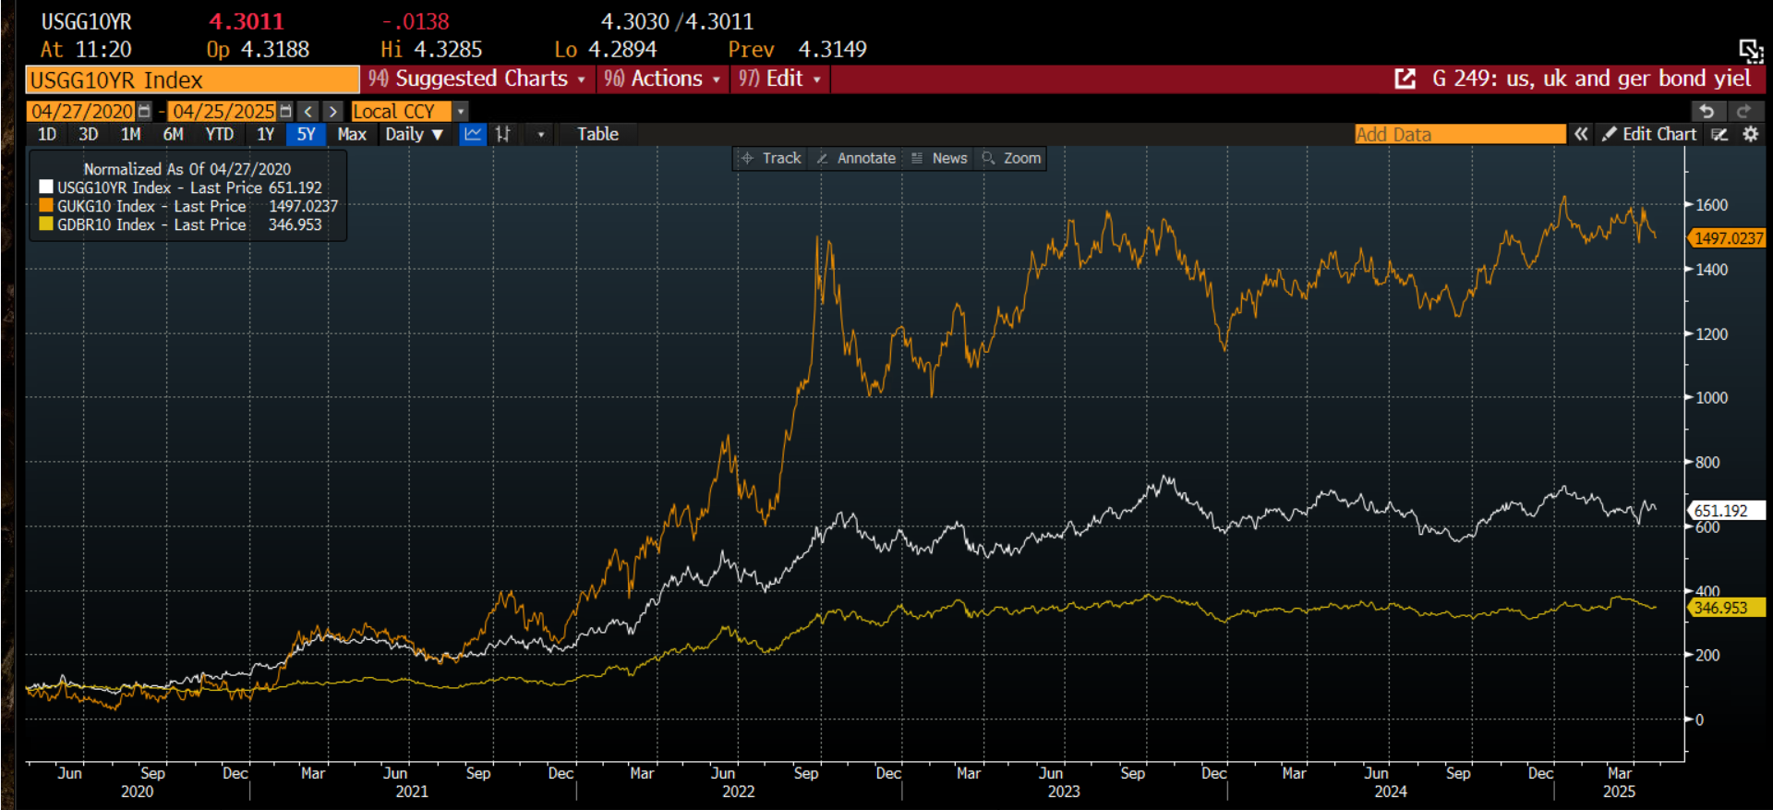Click the 1600 label on the y-axis

1711,205
